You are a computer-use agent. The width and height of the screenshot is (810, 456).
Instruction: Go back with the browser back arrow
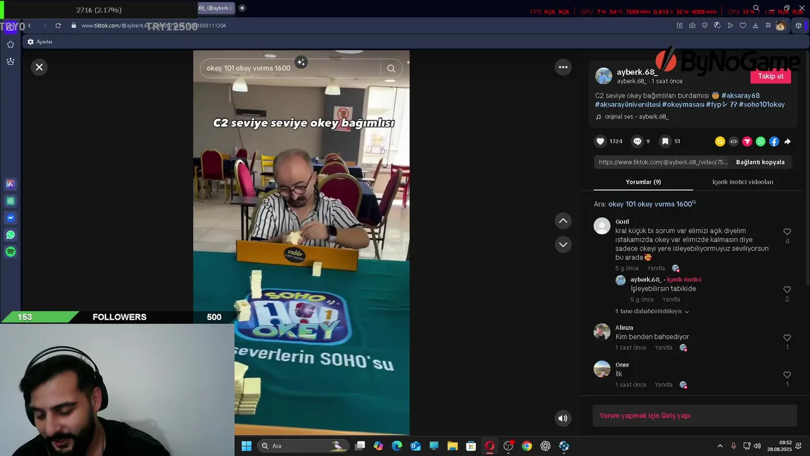(x=29, y=25)
